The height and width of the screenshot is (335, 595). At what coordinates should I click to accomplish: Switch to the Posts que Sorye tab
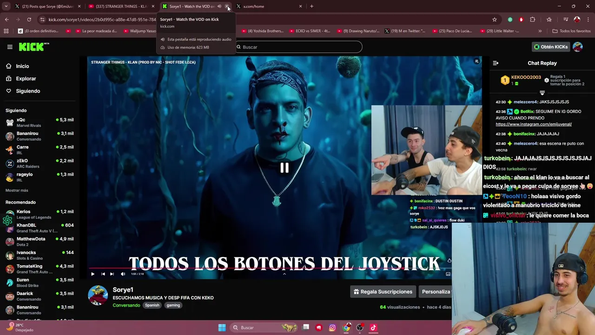[x=48, y=7]
